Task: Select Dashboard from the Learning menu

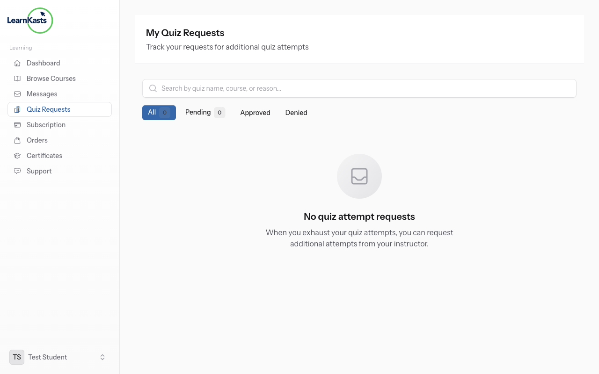Action: 43,63
